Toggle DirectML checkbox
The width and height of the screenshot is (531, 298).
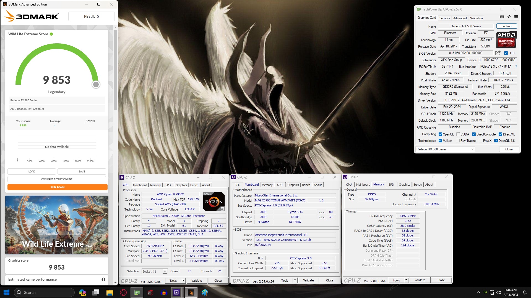click(x=500, y=134)
